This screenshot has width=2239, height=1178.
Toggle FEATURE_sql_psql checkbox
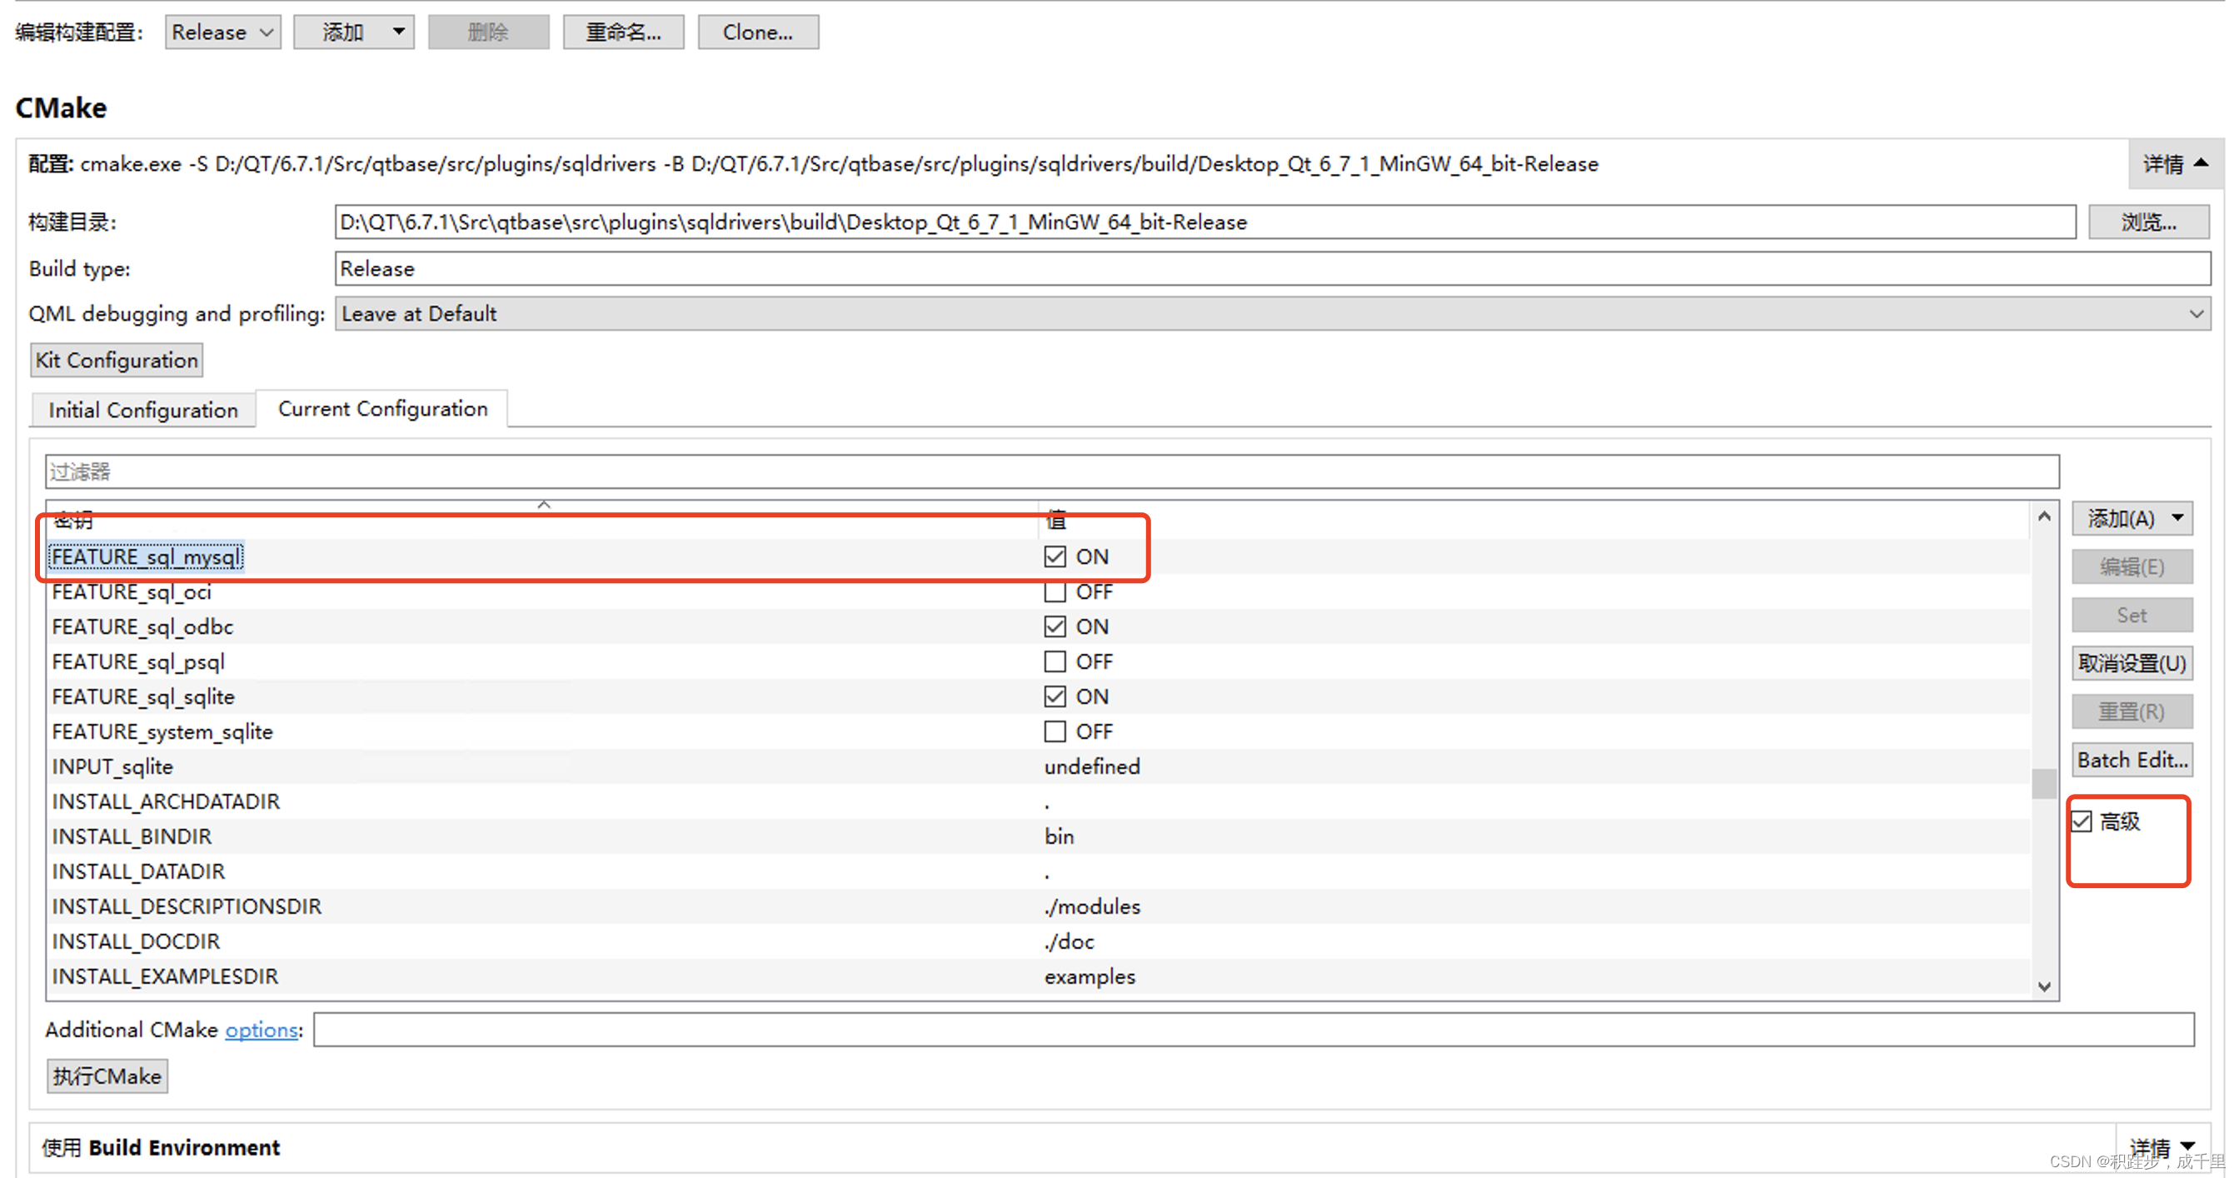click(1055, 661)
